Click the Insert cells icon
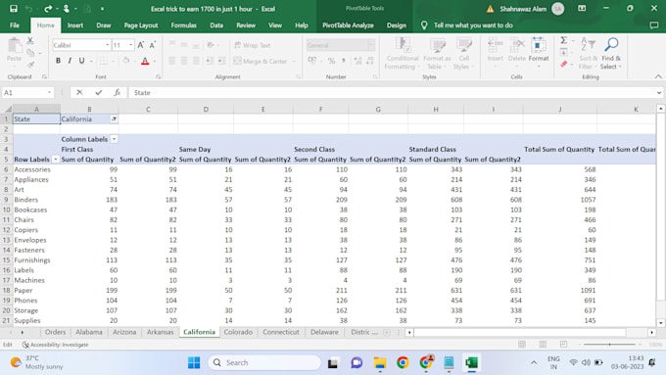The height and width of the screenshot is (375, 666). [x=496, y=49]
